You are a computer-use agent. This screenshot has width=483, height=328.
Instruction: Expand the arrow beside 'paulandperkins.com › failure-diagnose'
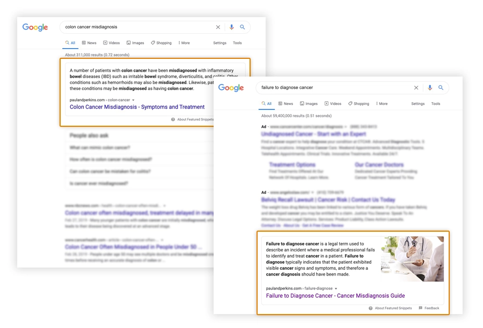click(x=336, y=289)
